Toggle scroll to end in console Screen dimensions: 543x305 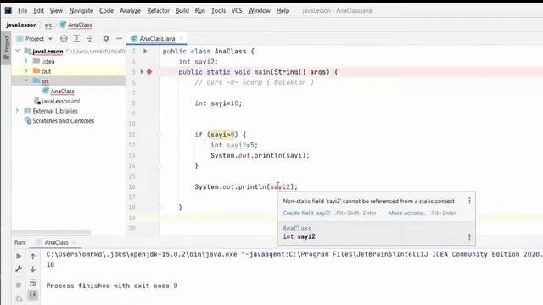pos(33,295)
